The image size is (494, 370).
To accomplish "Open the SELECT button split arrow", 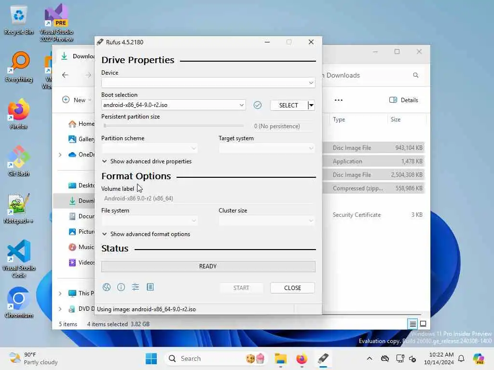I will pyautogui.click(x=311, y=105).
